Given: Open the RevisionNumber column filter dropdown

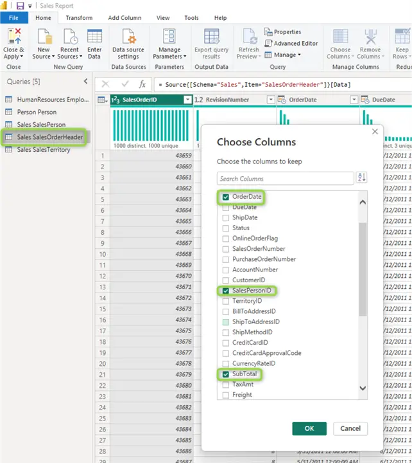Looking at the screenshot, I should pyautogui.click(x=271, y=100).
